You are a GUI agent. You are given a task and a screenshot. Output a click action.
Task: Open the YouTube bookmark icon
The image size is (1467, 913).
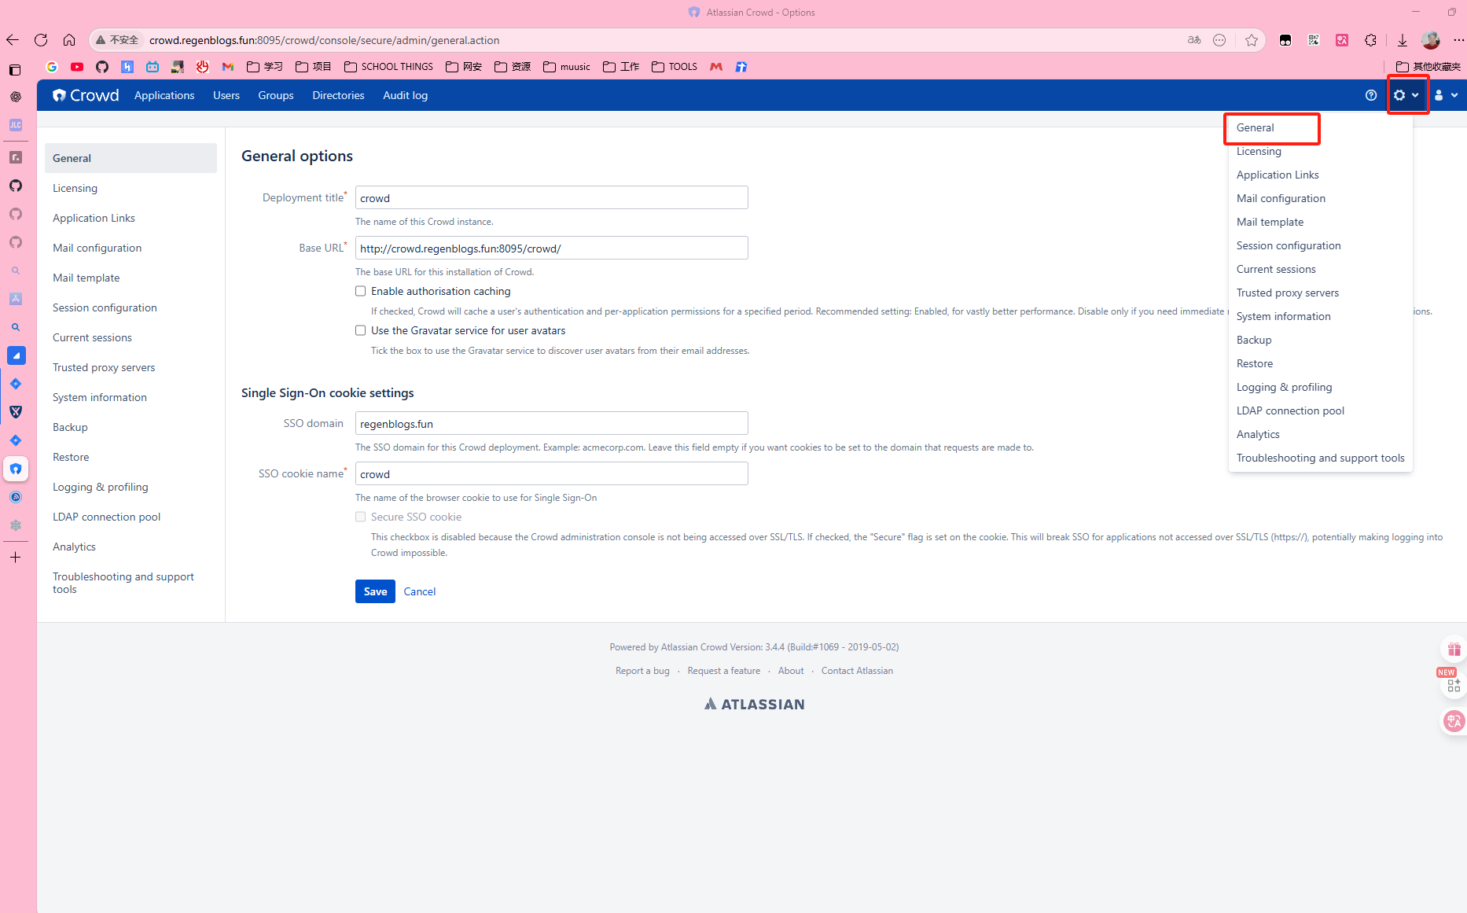coord(77,67)
